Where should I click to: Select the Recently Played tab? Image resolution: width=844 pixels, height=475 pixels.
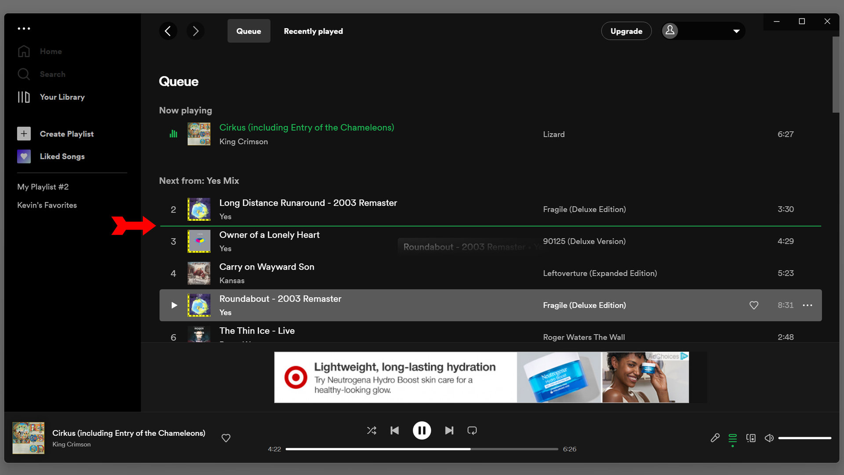point(313,31)
